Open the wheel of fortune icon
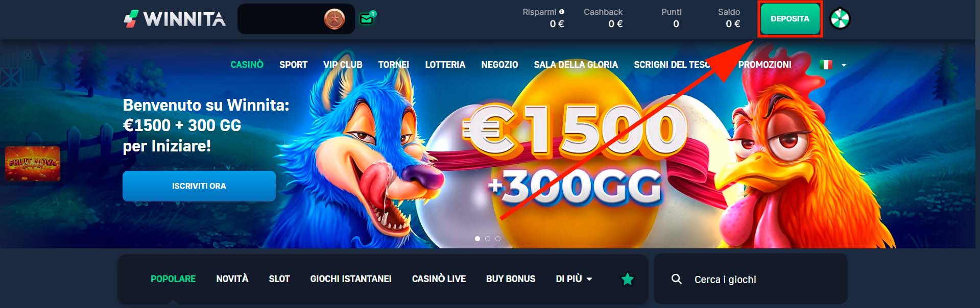Screen dimensions: 980x308 [x=840, y=19]
